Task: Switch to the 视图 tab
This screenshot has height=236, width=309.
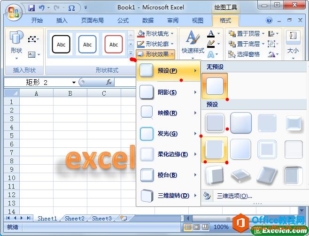Action: click(197, 20)
